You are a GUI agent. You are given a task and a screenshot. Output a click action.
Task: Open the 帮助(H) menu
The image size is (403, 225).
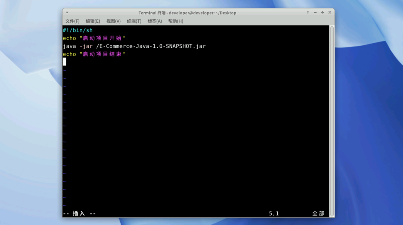click(176, 21)
